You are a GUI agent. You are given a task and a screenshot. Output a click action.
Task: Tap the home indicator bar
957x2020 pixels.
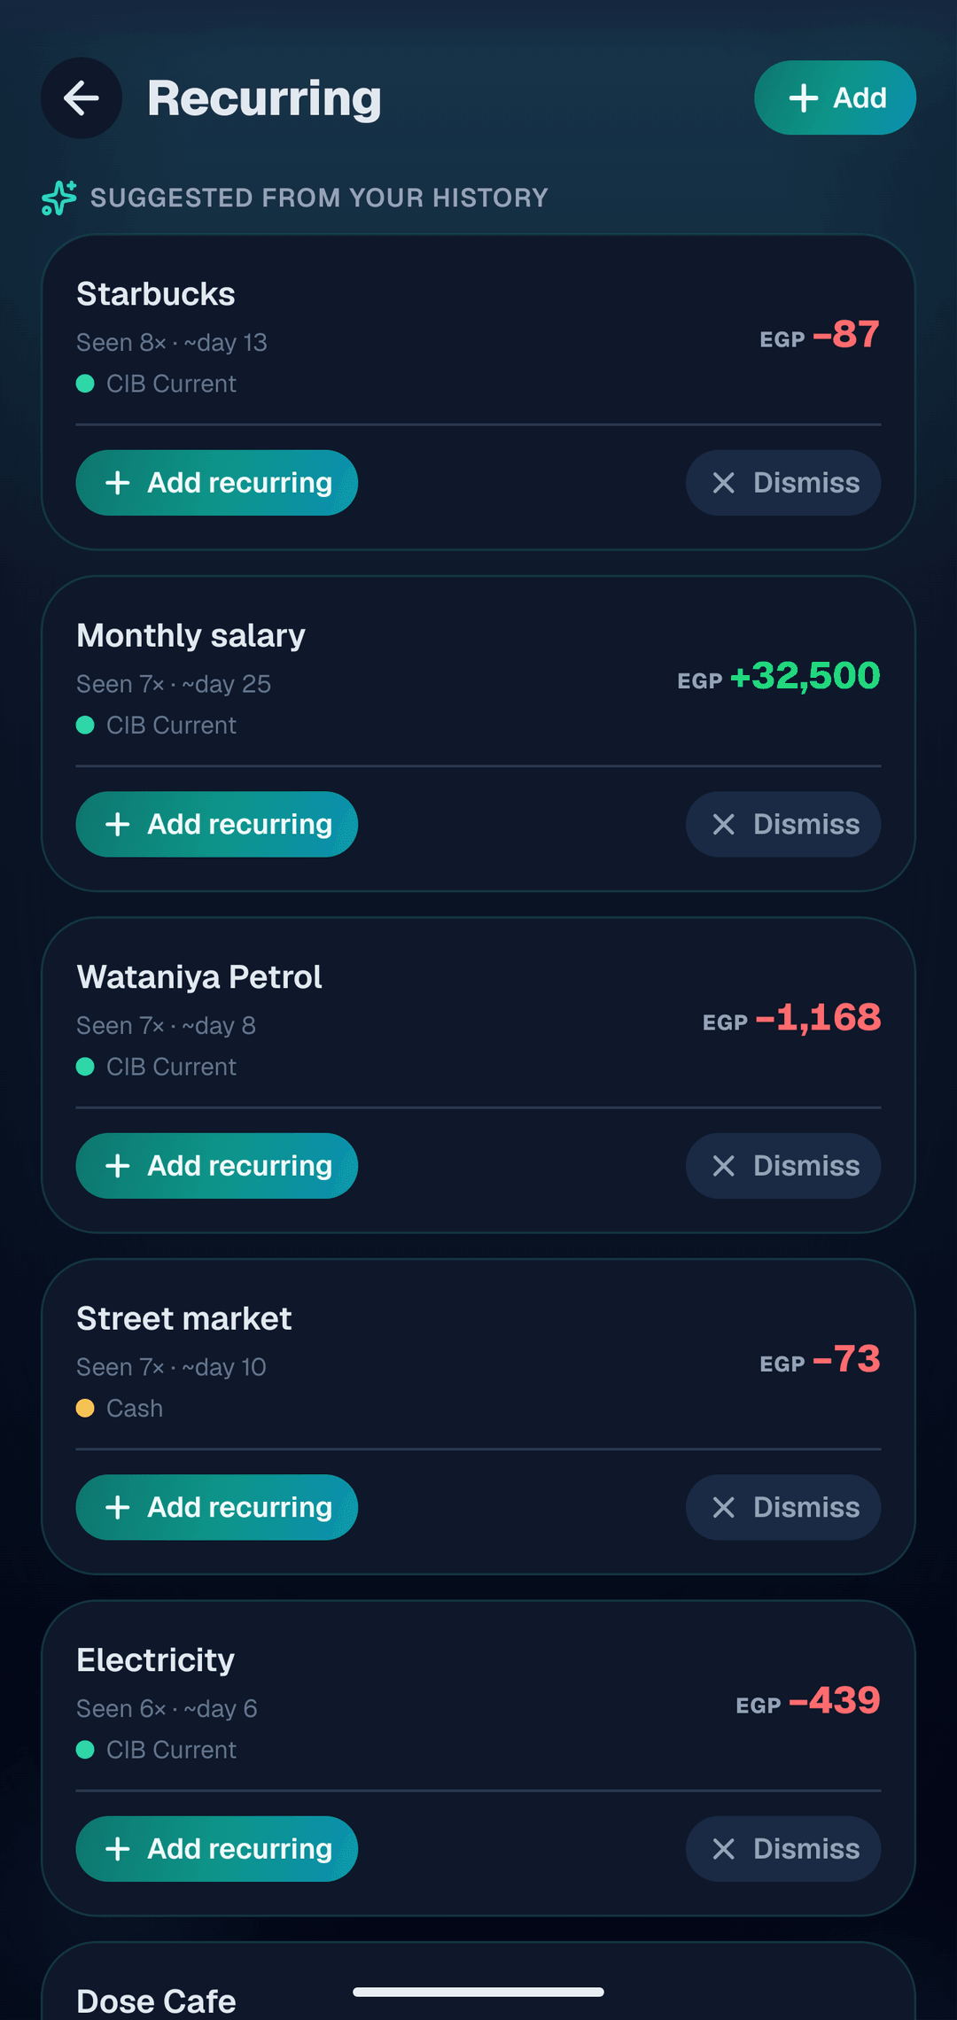coord(478,1992)
